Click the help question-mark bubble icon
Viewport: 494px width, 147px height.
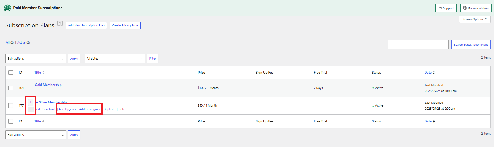pos(60,24)
